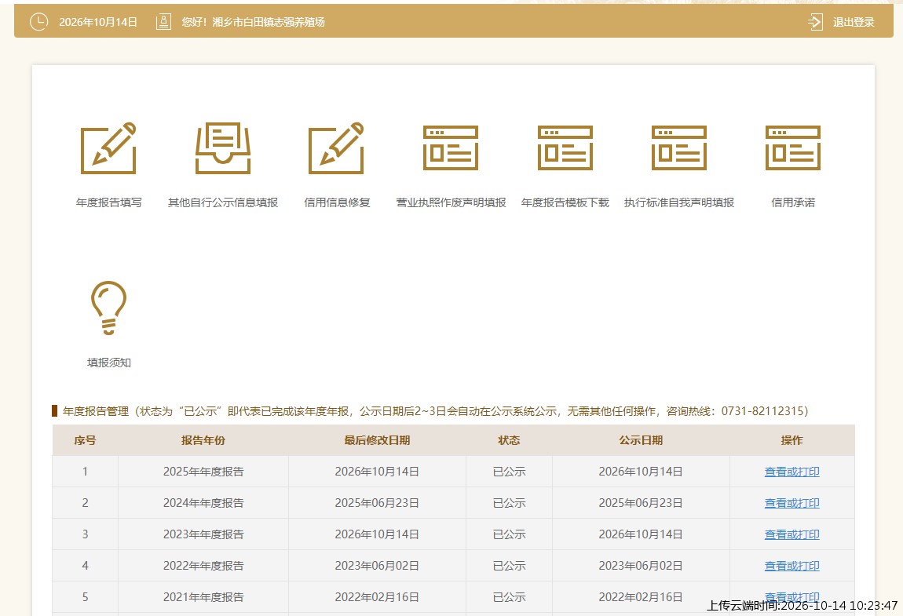This screenshot has width=903, height=616.
Task: Click the greeting 湘乡市白田镇志强养殖场 text
Action: tap(269, 22)
